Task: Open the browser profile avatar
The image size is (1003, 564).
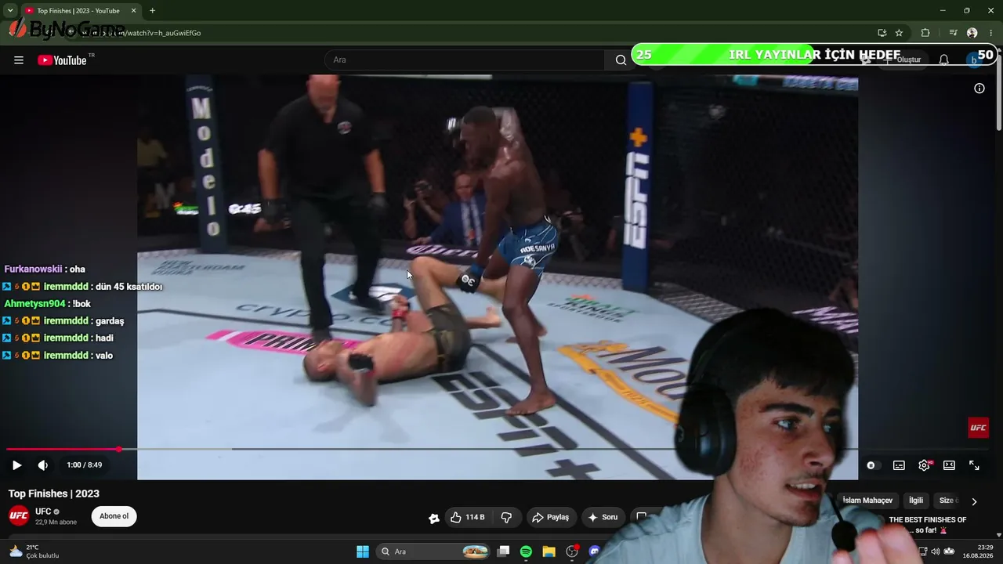Action: pos(972,33)
